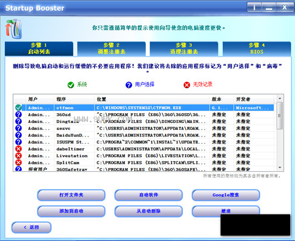The height and width of the screenshot is (241, 295).
Task: Select the BaiduYunD... program entry
Action: click(73, 135)
